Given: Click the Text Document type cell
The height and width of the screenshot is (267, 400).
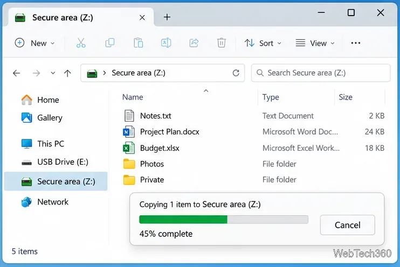Looking at the screenshot, I should click(x=288, y=116).
